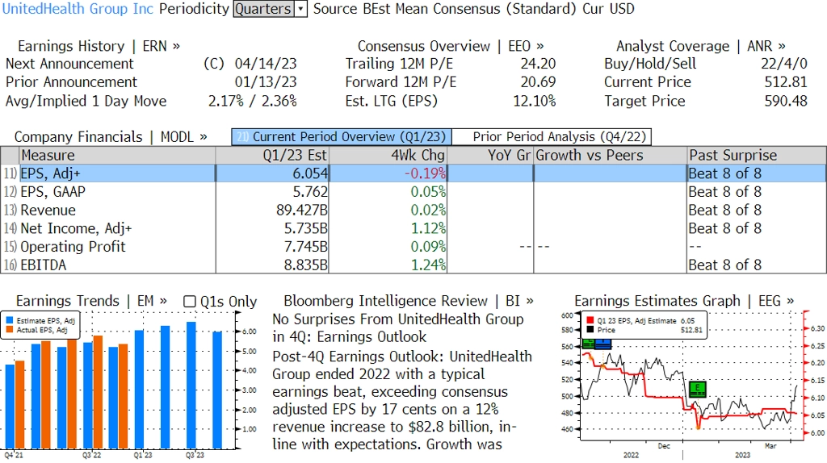This screenshot has height=463, width=827.
Task: Click the Prior Announcement date 01/13/23
Action: pyautogui.click(x=266, y=82)
